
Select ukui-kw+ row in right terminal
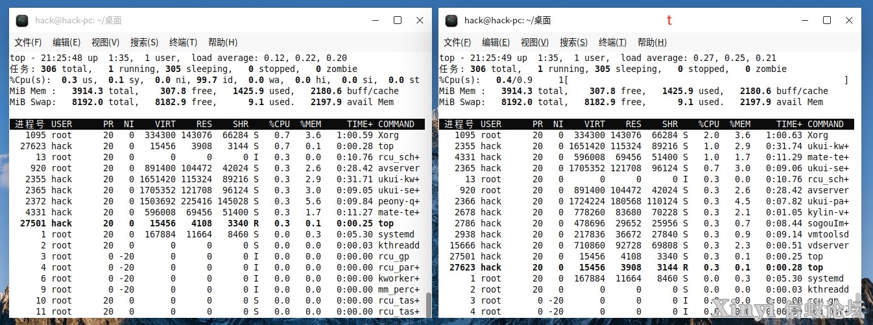(x=647, y=146)
